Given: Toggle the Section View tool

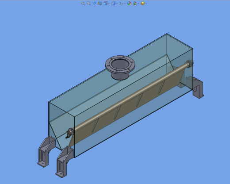Looking at the screenshot, I should pos(100,4).
